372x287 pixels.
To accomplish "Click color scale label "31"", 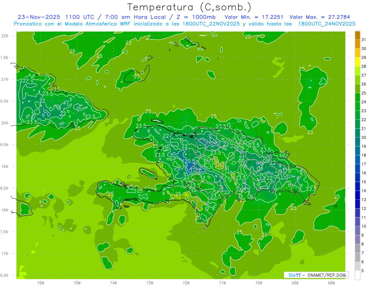I will pyautogui.click(x=364, y=40).
